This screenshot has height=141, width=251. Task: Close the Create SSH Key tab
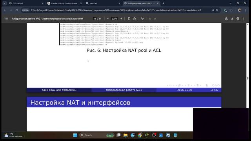click(81, 3)
